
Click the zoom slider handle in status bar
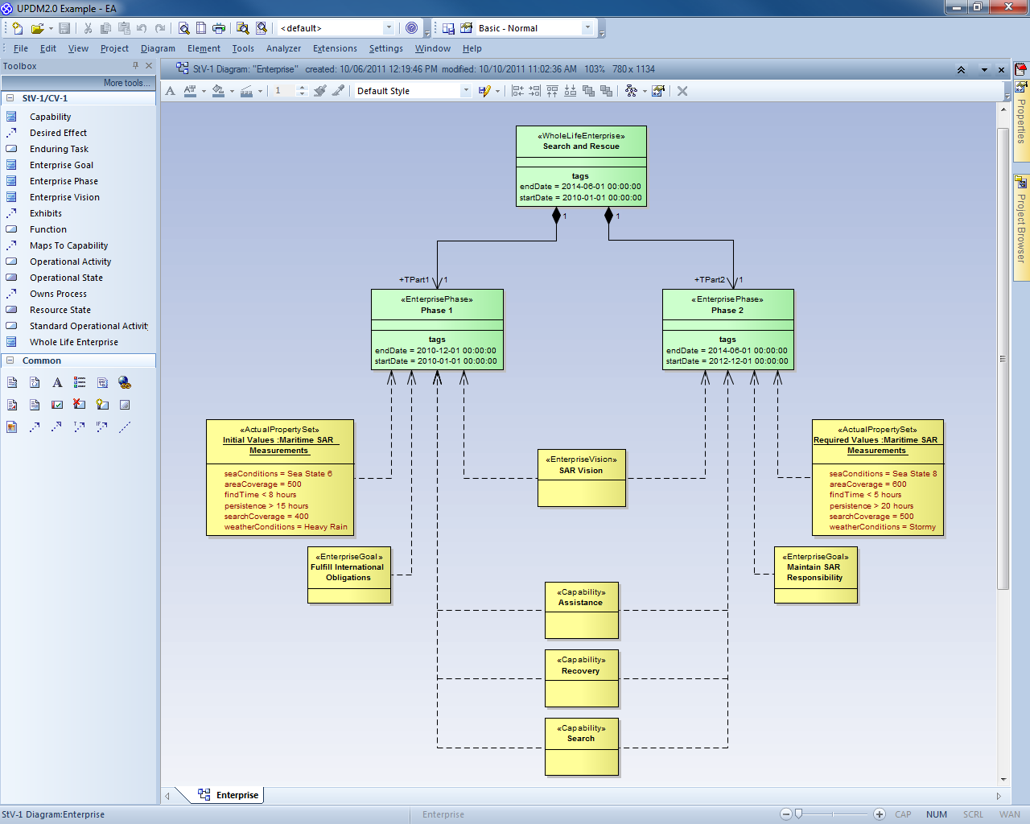click(x=798, y=814)
